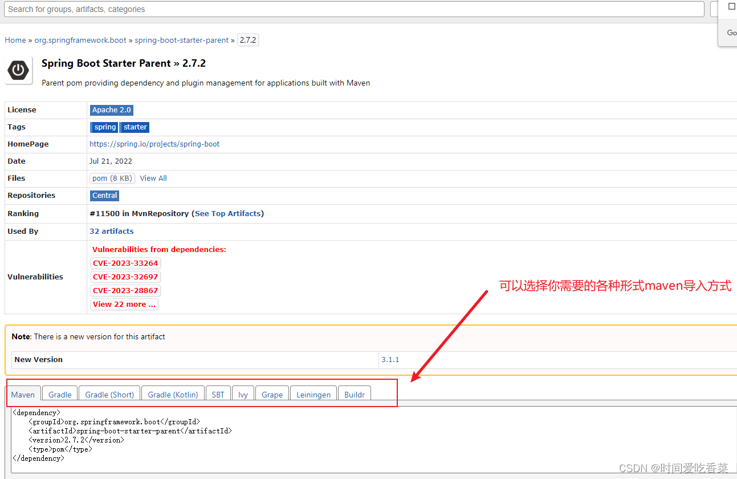737x479 pixels.
Task: Open the Apache 2.0 license badge
Action: [x=112, y=110]
